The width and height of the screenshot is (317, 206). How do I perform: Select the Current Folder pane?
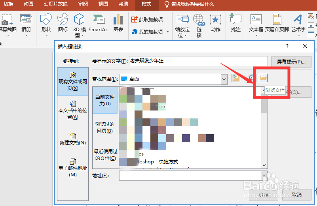point(105,100)
